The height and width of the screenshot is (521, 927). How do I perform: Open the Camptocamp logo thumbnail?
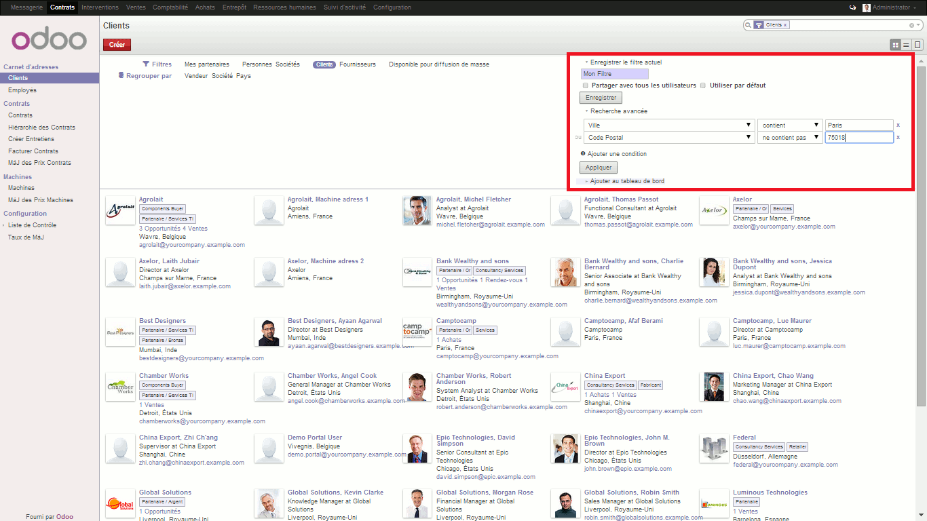point(417,332)
